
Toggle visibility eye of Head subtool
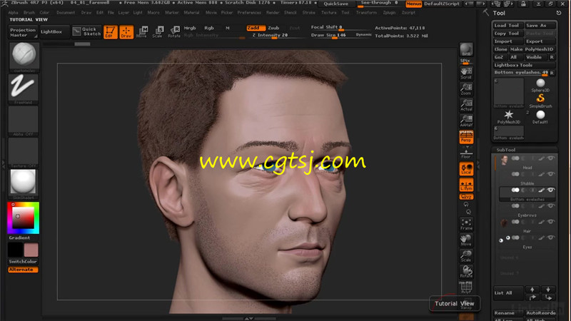coord(550,158)
